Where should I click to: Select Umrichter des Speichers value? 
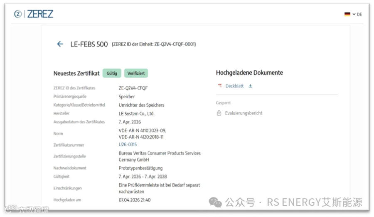point(141,105)
